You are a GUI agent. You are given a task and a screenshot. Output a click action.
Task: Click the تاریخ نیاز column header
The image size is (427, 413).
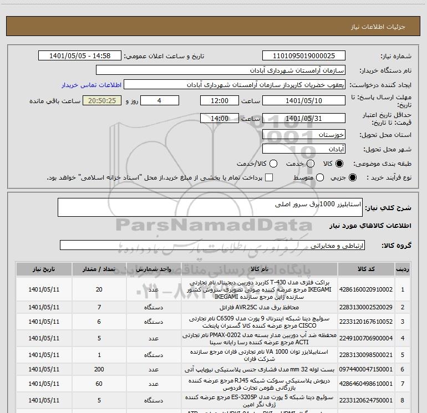44,269
